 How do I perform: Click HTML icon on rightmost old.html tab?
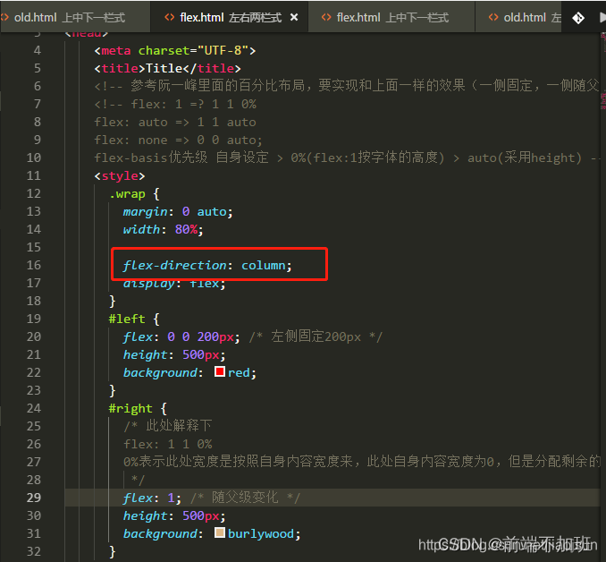493,18
